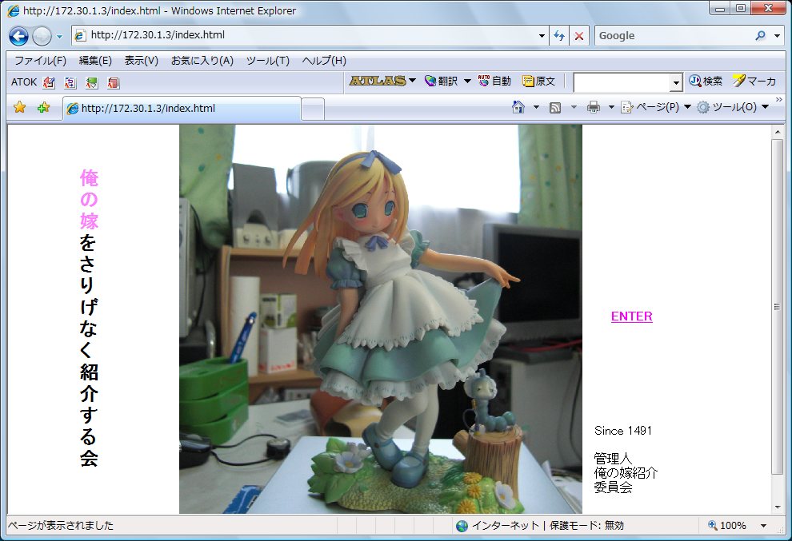Toggle 自動 auto translation
Screen dimensions: 792x541
[494, 81]
